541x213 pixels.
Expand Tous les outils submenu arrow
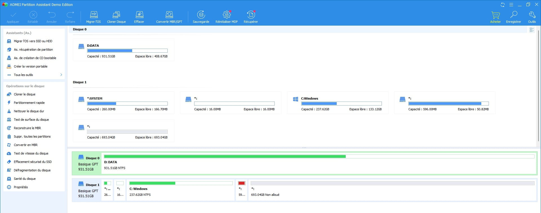(61, 75)
